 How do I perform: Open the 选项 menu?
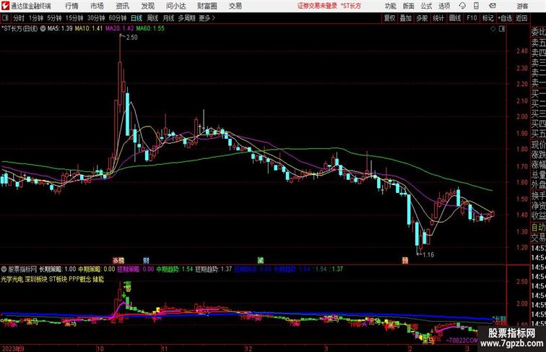click(x=444, y=6)
